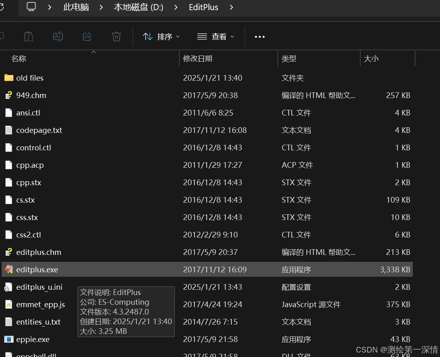The image size is (440, 357).
Task: Click the eppie.exe file name
Action: (x=33, y=339)
